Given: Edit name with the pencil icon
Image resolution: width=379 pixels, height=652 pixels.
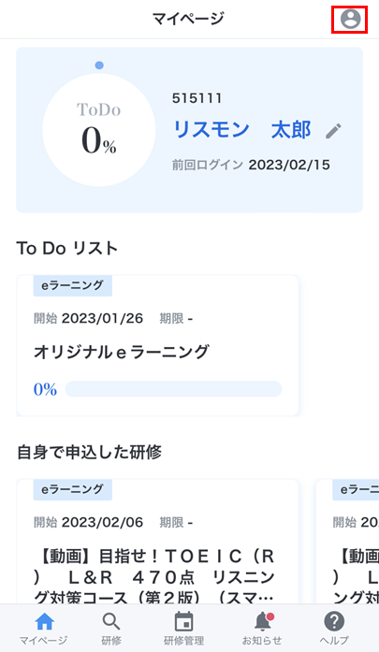Looking at the screenshot, I should 333,131.
